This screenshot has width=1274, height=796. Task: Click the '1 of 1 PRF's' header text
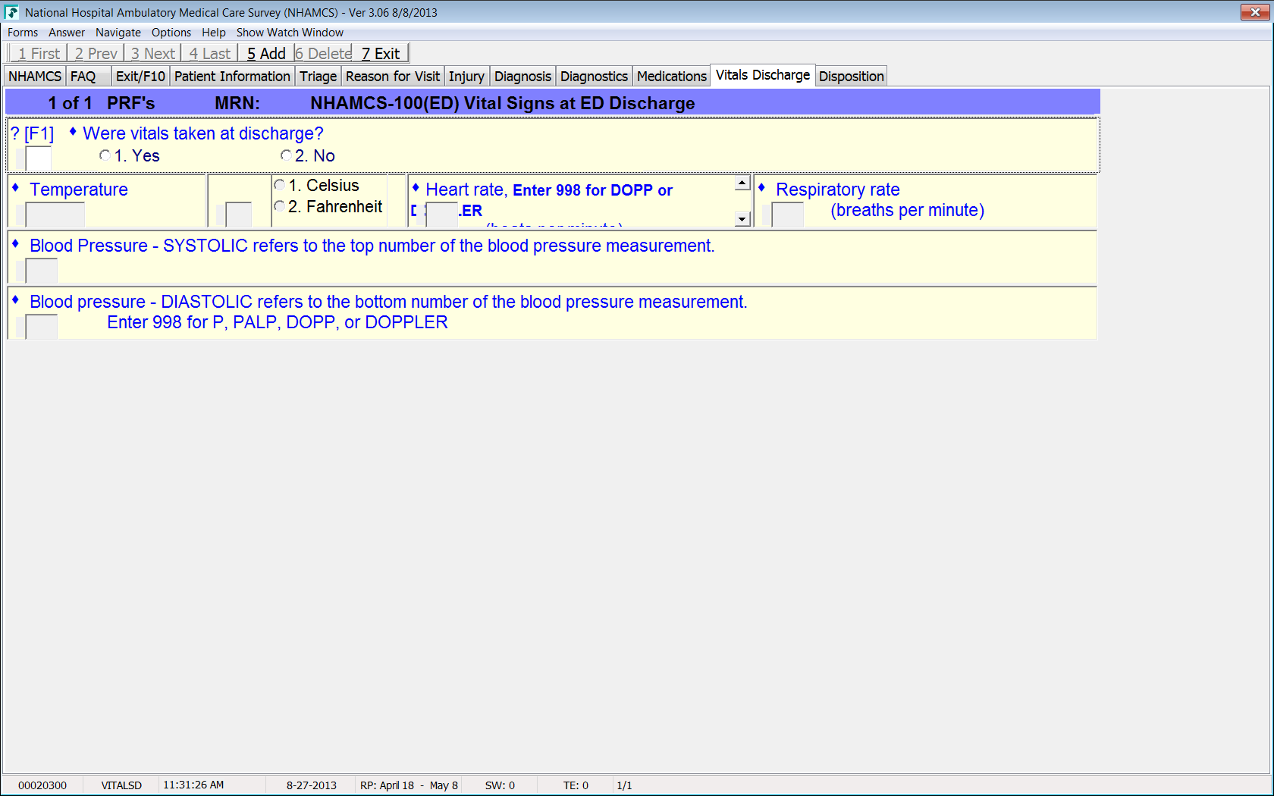coord(102,103)
